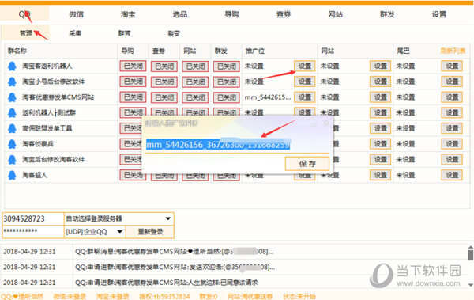Open the 网站 main tab

coord(336,14)
